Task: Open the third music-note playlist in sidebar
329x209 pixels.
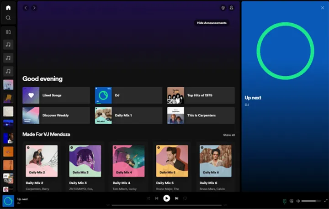Action: (8, 72)
